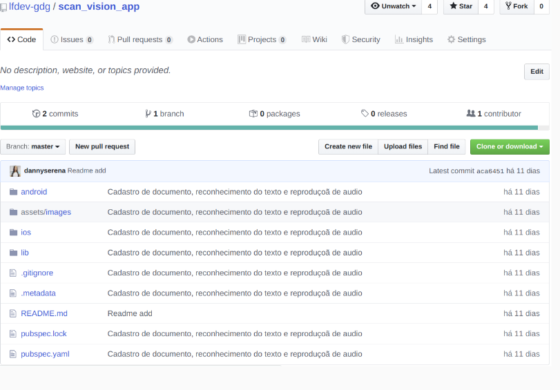This screenshot has width=560, height=390.
Task: Click the contributors people icon
Action: click(x=471, y=113)
